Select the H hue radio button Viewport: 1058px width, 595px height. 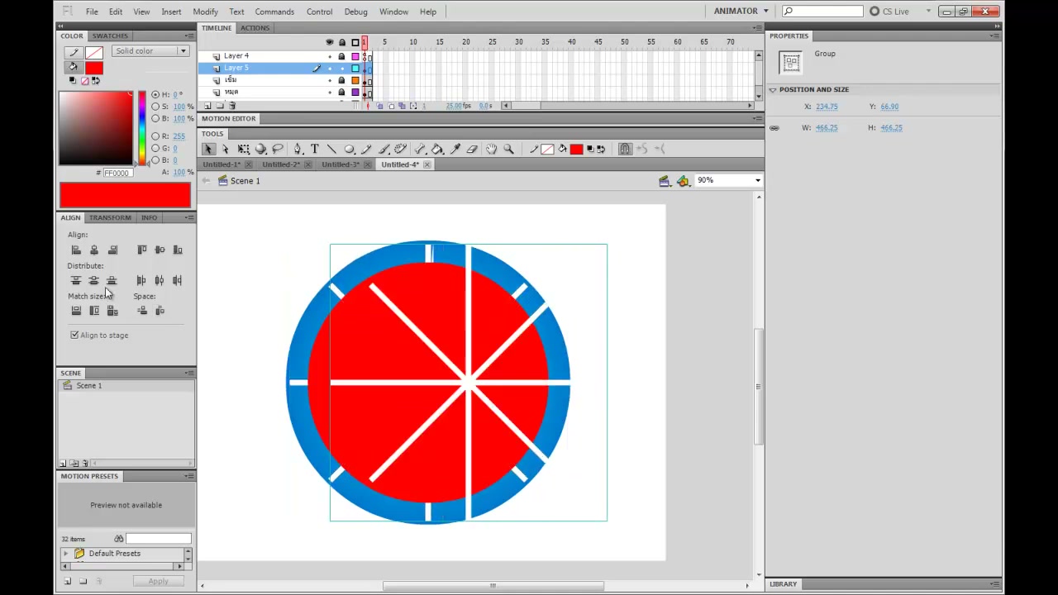(155, 94)
